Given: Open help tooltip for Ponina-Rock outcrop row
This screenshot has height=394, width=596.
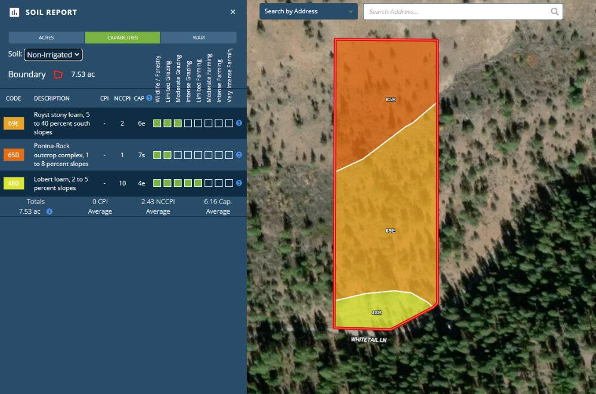Looking at the screenshot, I should pos(238,155).
